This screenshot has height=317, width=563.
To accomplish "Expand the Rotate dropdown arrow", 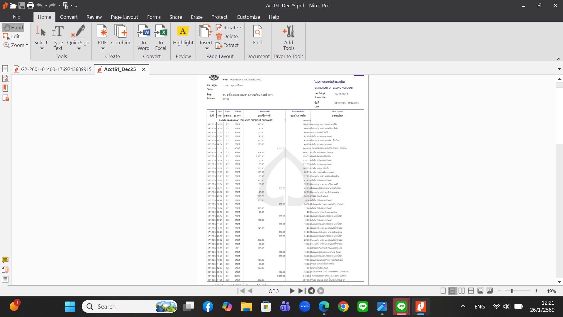I will pos(241,28).
